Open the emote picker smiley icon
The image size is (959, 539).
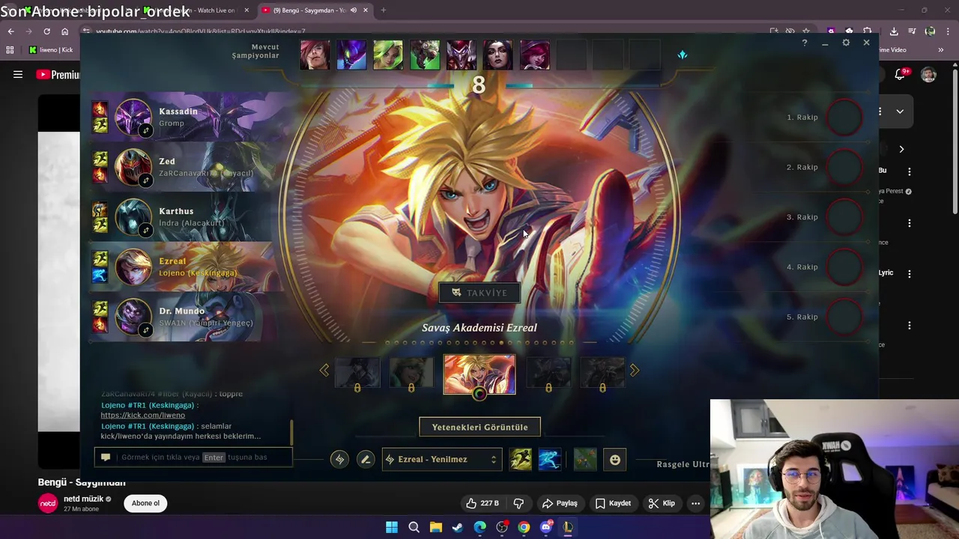pos(615,460)
